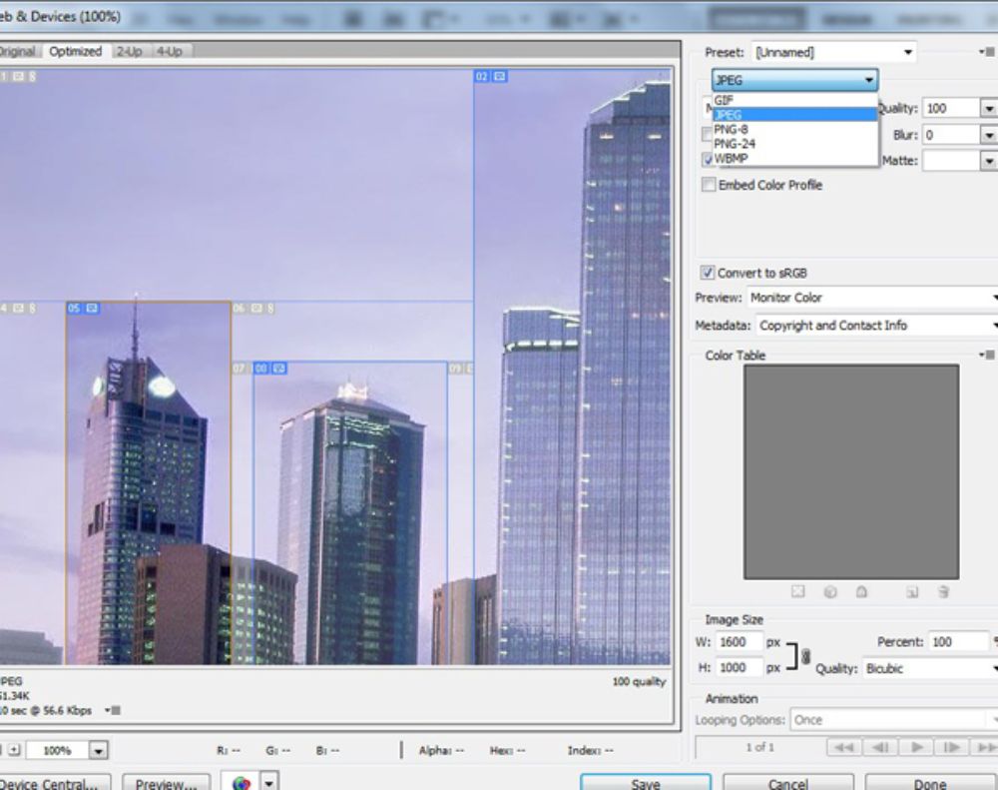Open the Matte color dropdown arrow
Image resolution: width=998 pixels, height=790 pixels.
988,161
